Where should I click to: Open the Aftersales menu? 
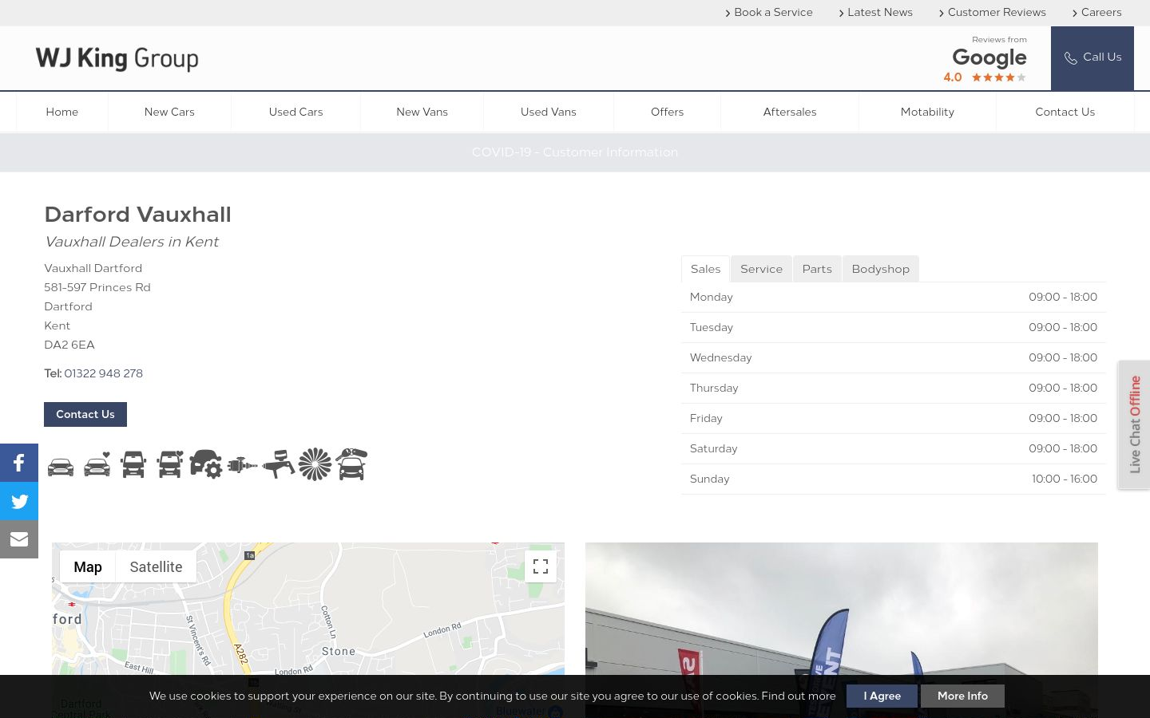pyautogui.click(x=790, y=112)
